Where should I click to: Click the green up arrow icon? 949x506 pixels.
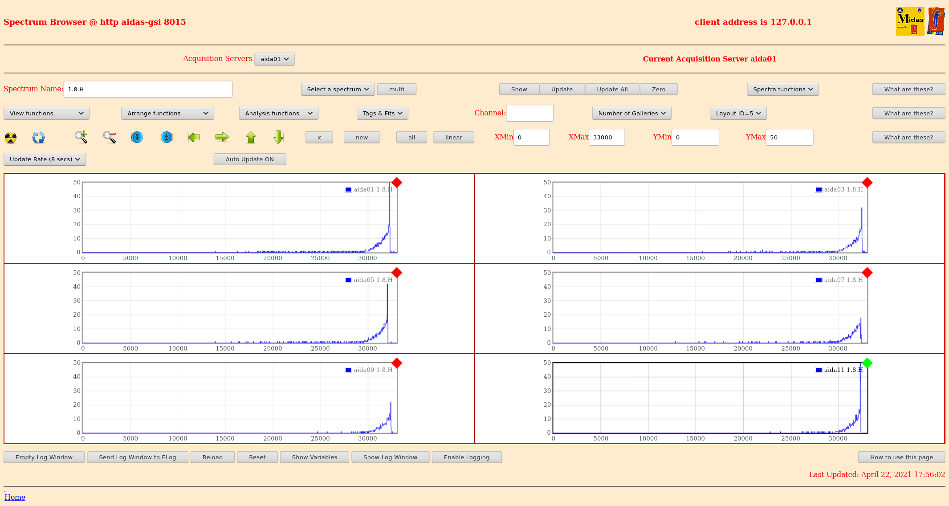point(251,137)
